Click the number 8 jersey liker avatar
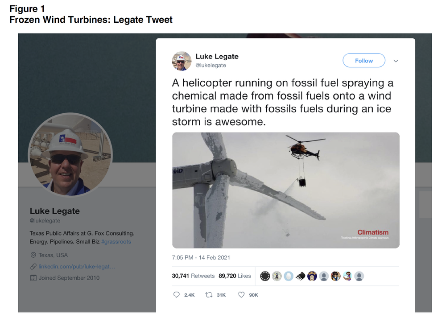This screenshot has width=446, height=318. click(312, 276)
